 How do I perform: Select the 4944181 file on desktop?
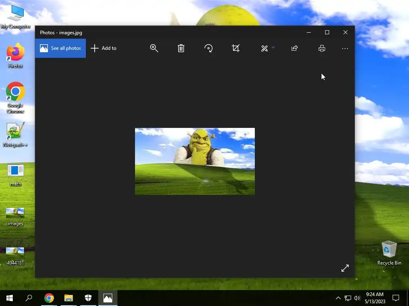[x=16, y=256]
